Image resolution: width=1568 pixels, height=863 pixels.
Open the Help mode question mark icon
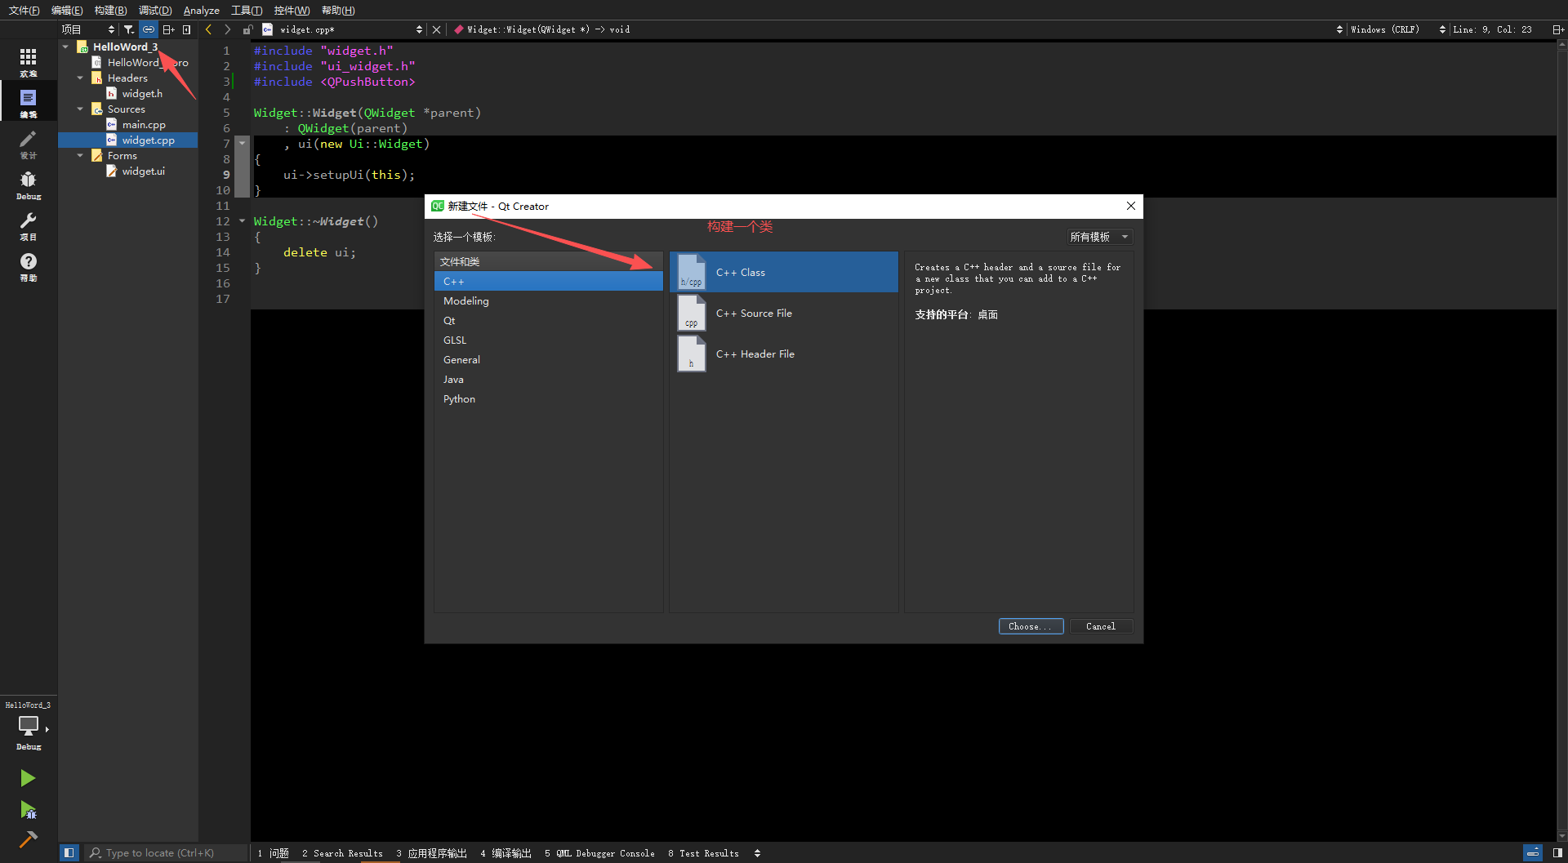29,266
